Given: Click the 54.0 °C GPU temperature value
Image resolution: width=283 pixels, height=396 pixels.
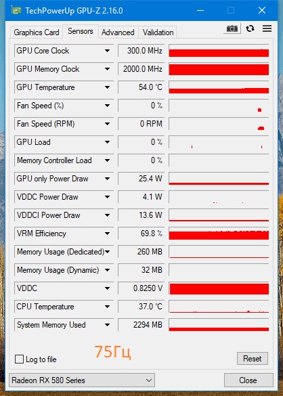Looking at the screenshot, I should point(141,87).
